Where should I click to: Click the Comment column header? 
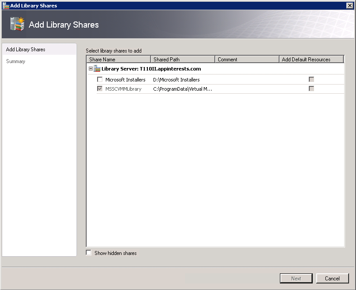click(x=247, y=60)
